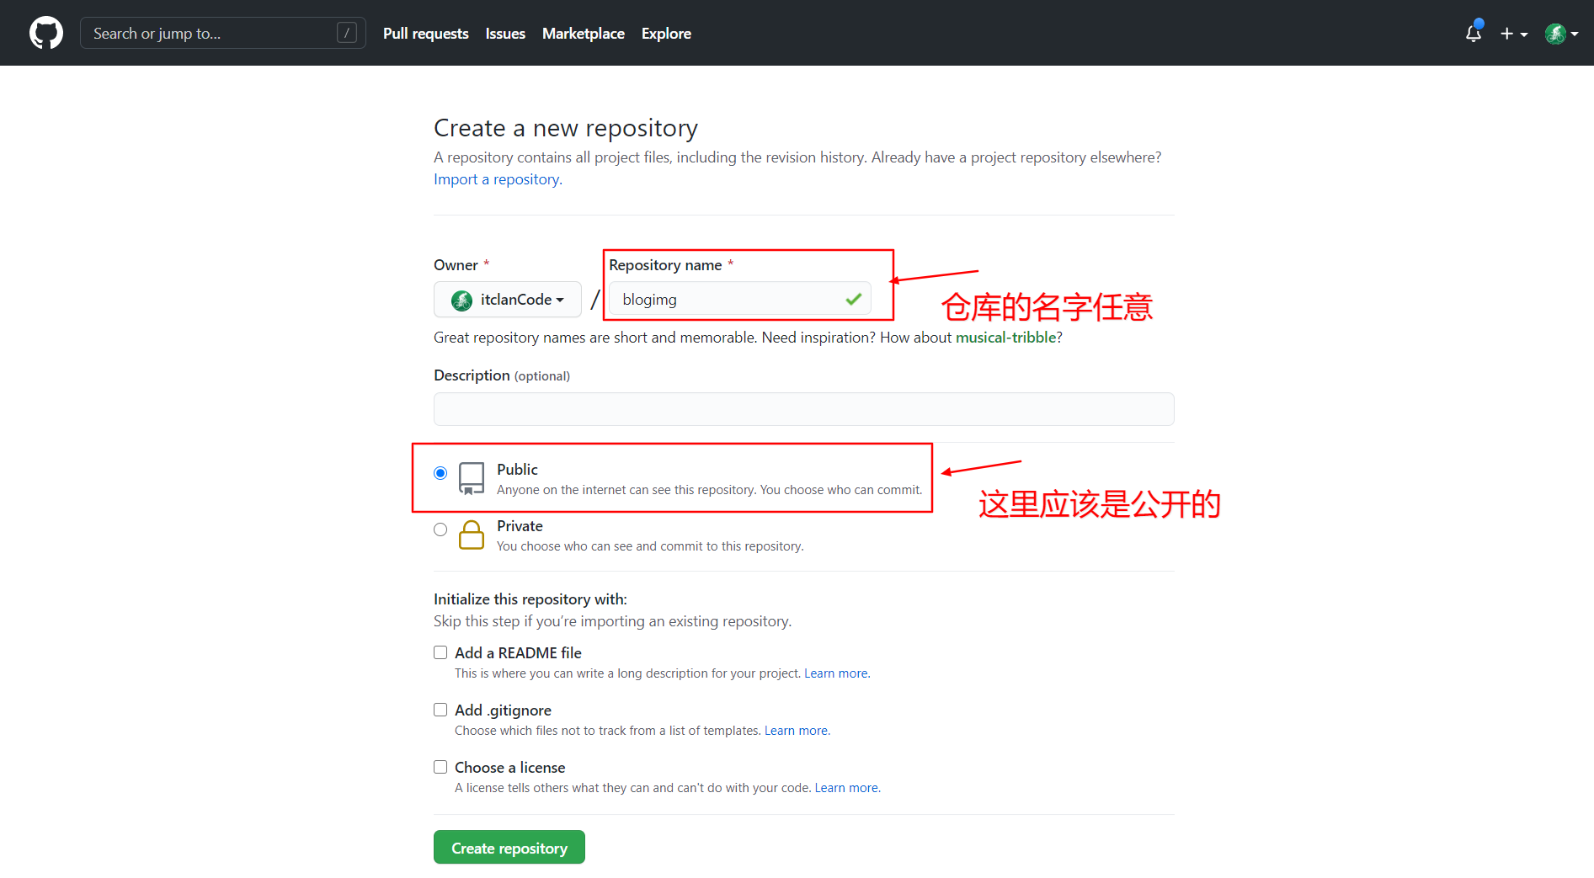Open notifications via the bell icon
This screenshot has height=878, width=1594.
[x=1474, y=34]
